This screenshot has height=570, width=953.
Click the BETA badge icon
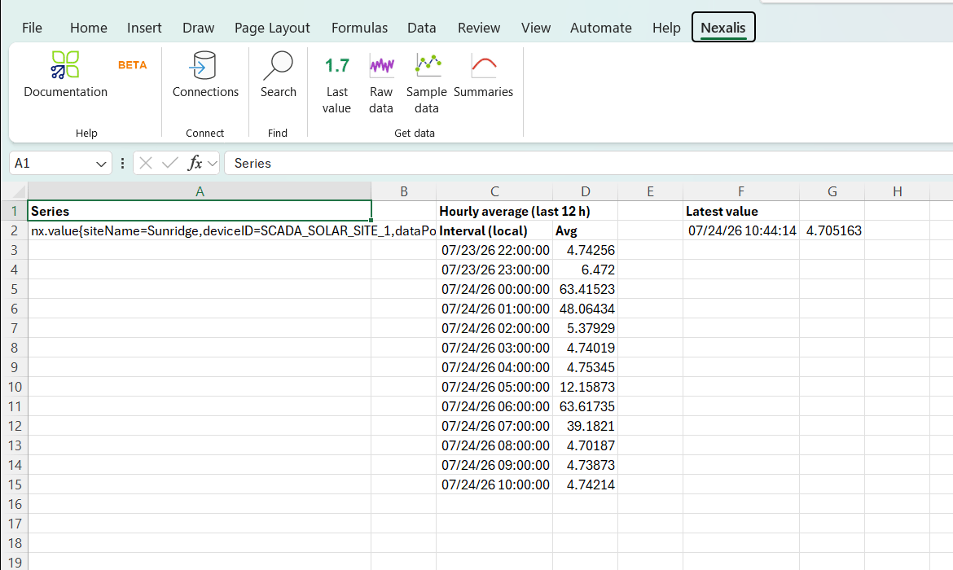point(133,65)
